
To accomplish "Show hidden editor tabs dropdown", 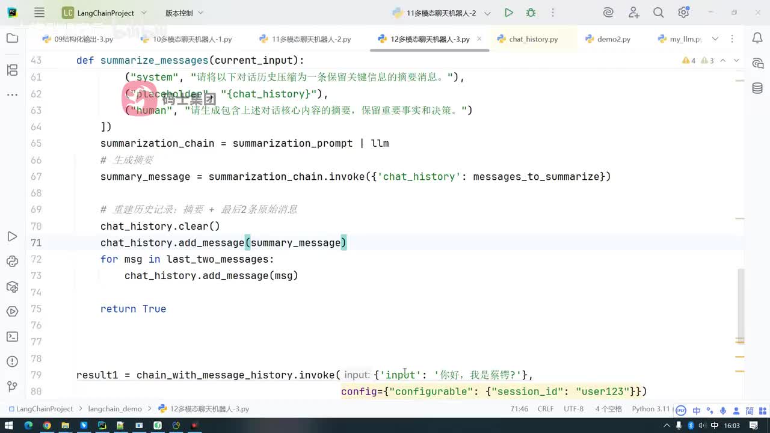I will (x=715, y=39).
